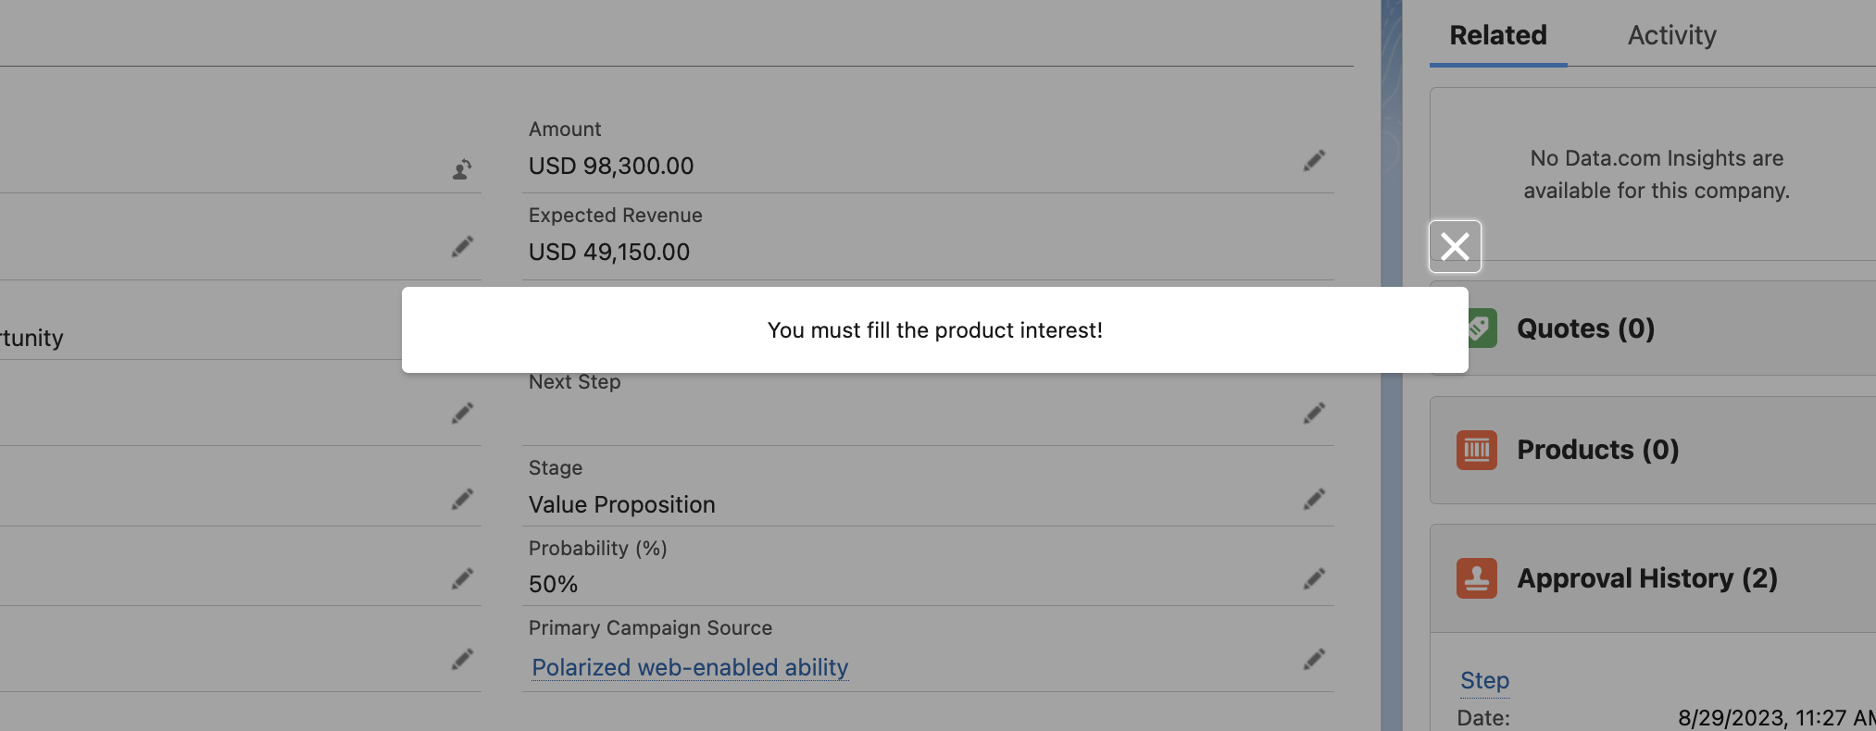Click the change owner icon
This screenshot has height=731, width=1876.
click(x=462, y=169)
